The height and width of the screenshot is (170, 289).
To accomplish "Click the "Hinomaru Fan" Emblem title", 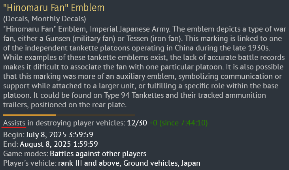I will [x=54, y=8].
